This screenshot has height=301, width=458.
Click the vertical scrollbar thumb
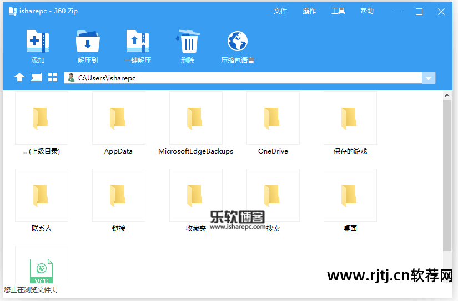[447, 175]
